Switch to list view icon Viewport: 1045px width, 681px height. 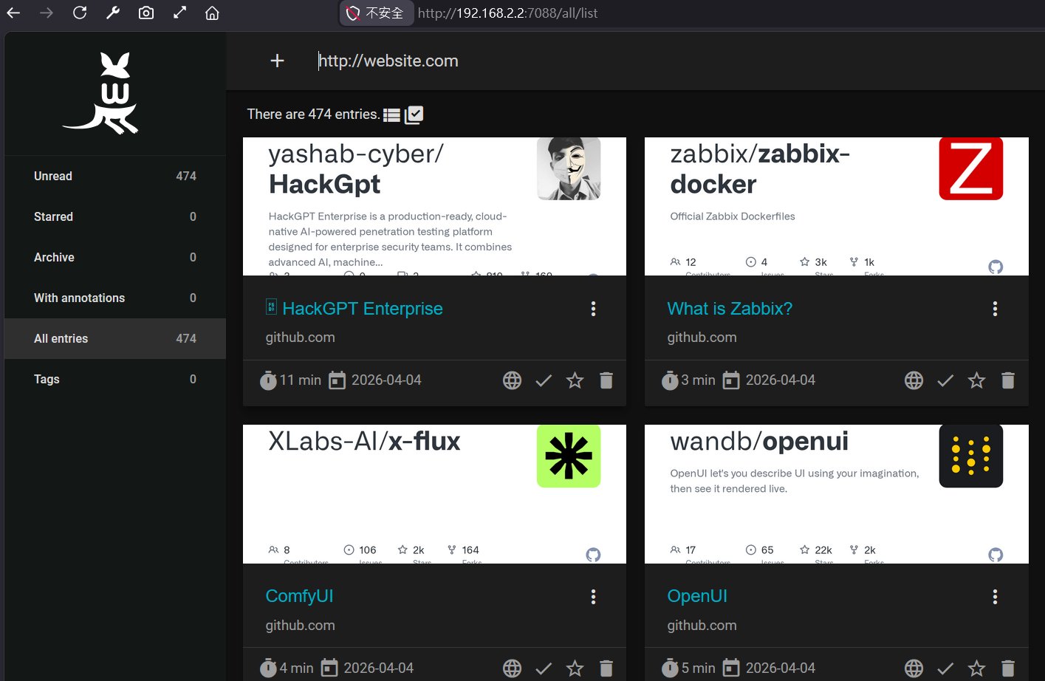pos(391,115)
